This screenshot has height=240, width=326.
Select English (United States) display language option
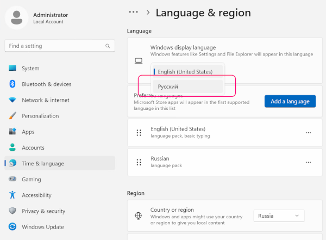[188, 72]
